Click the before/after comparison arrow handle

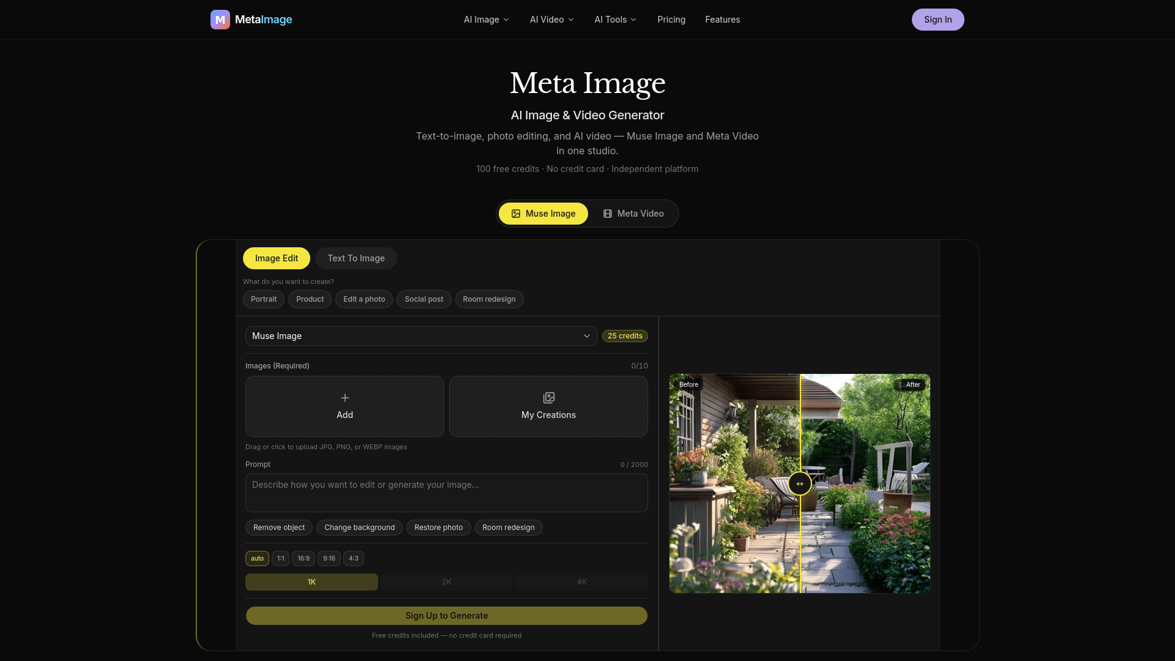pyautogui.click(x=800, y=484)
